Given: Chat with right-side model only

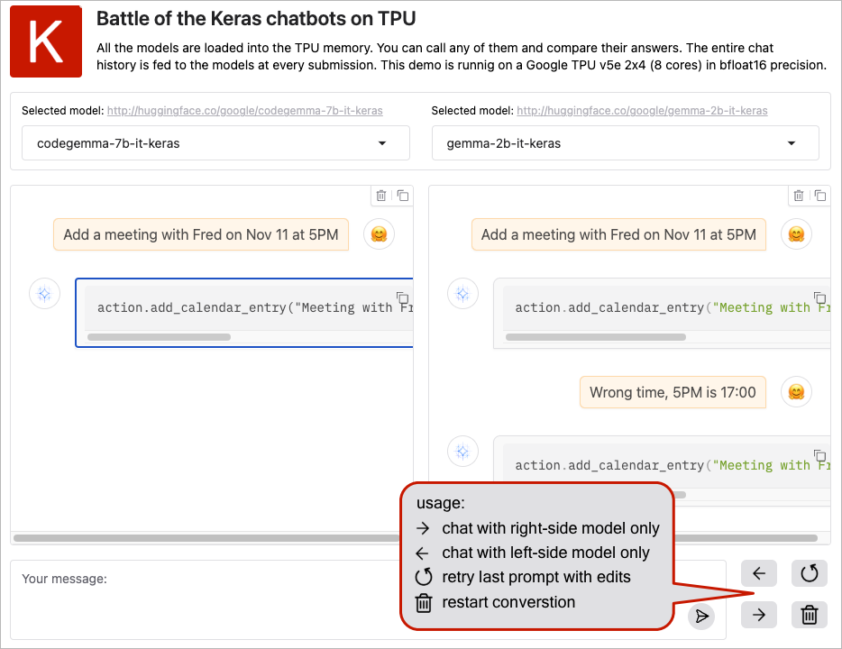Looking at the screenshot, I should click(x=759, y=615).
